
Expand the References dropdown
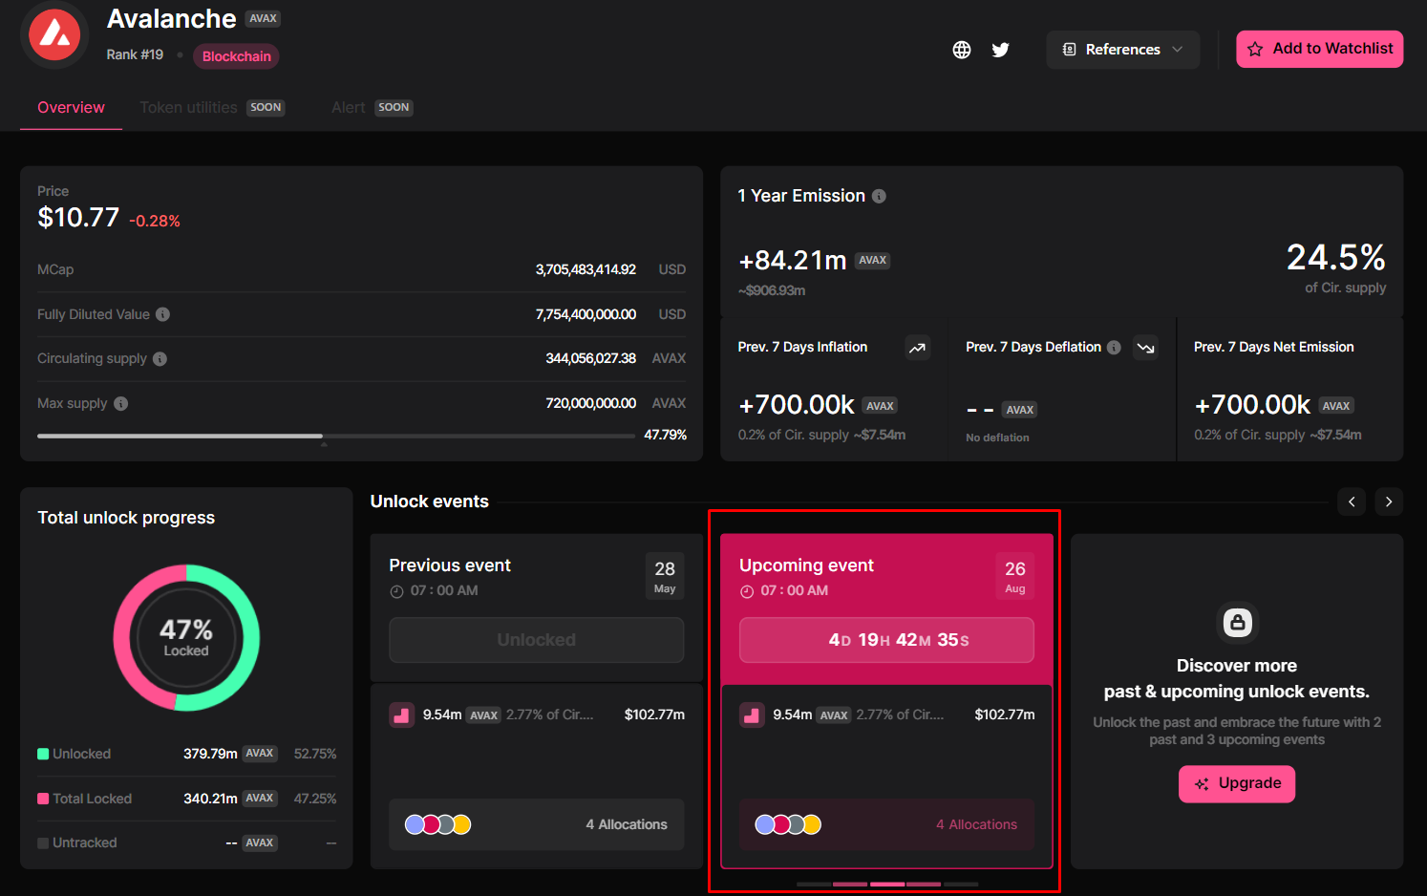coord(1123,50)
